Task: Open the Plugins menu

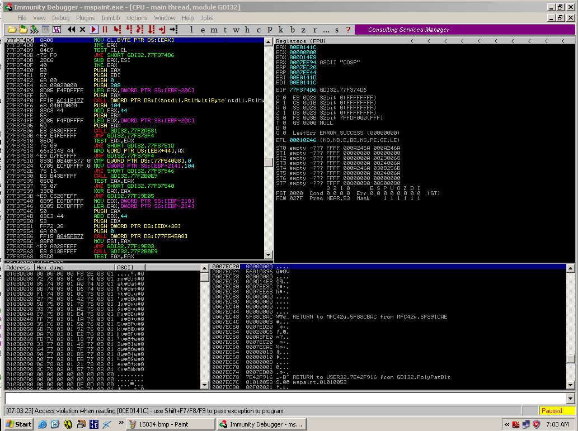Action: tap(86, 18)
